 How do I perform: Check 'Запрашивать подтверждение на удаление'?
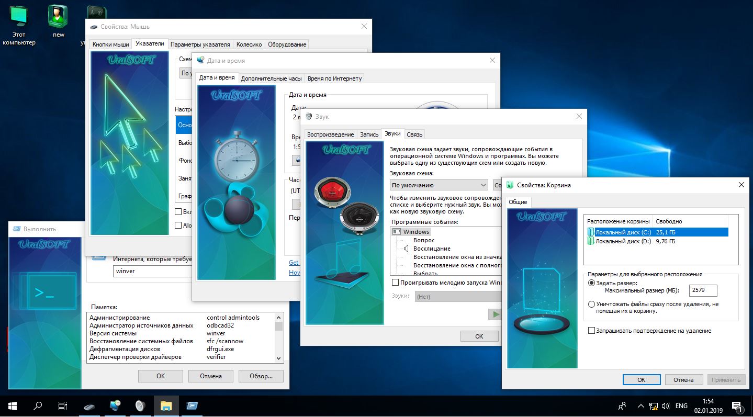(x=592, y=331)
